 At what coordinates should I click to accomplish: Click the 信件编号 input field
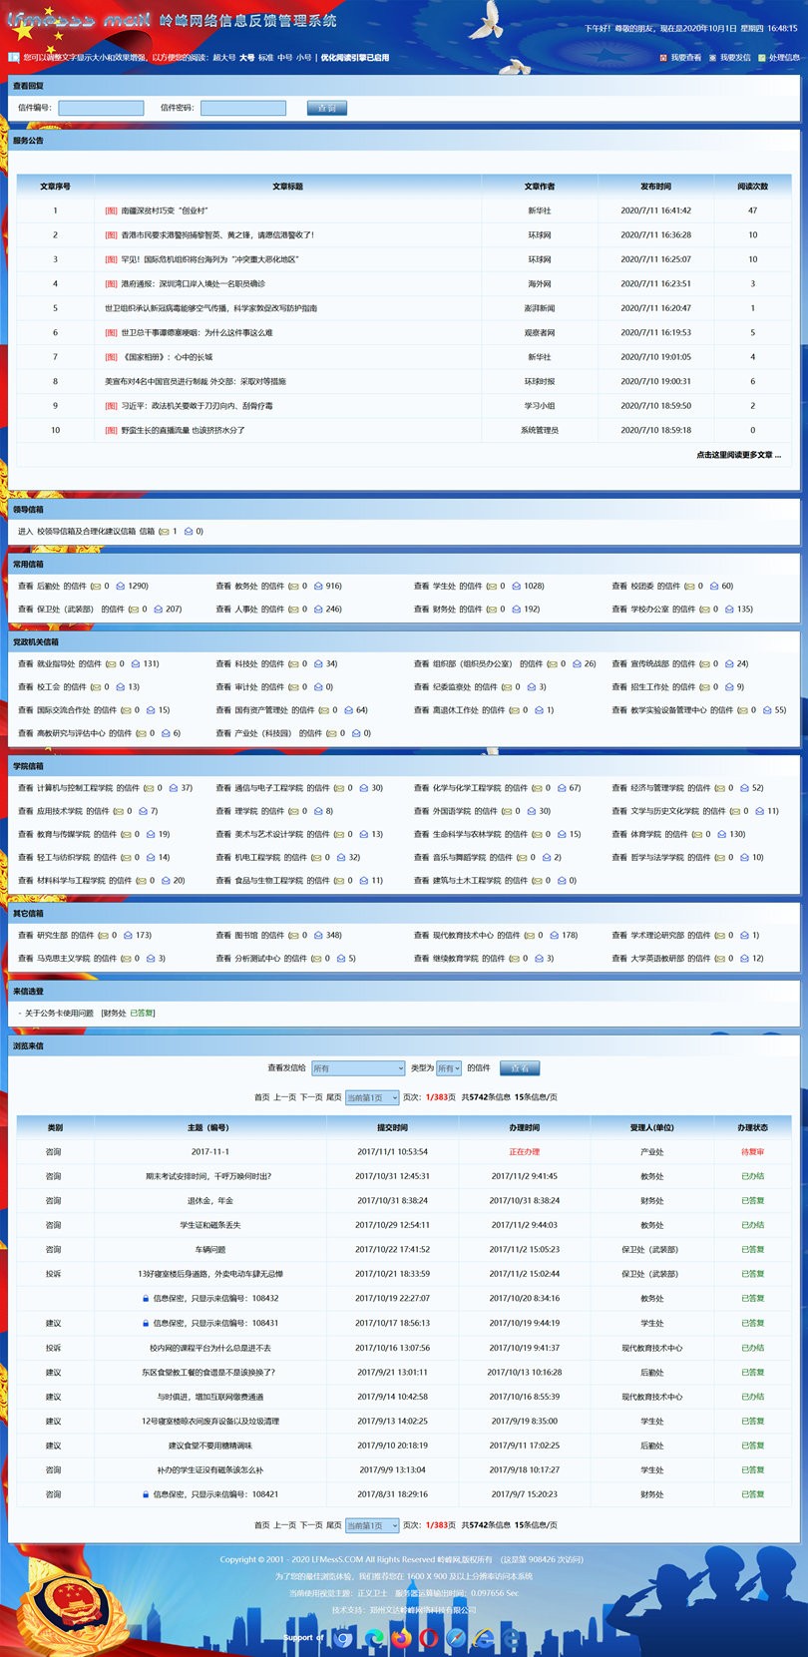click(x=101, y=108)
